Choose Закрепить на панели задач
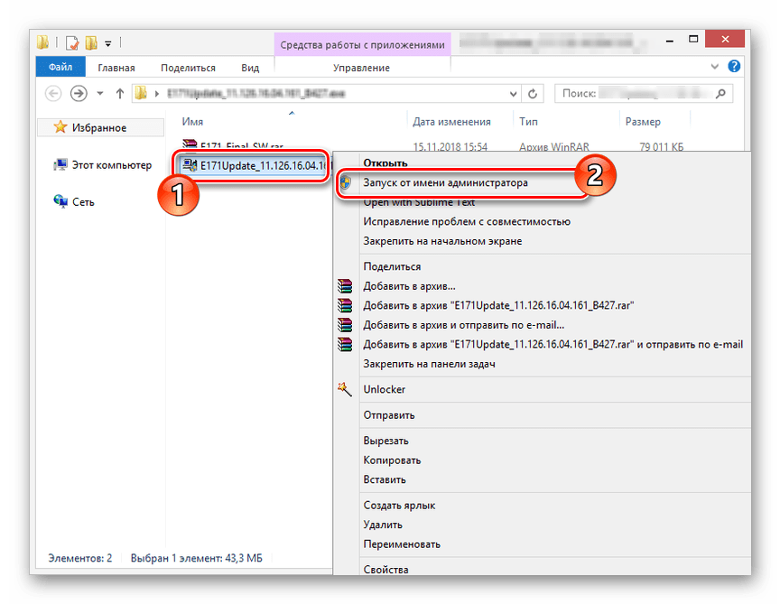This screenshot has height=604, width=780. tap(429, 364)
